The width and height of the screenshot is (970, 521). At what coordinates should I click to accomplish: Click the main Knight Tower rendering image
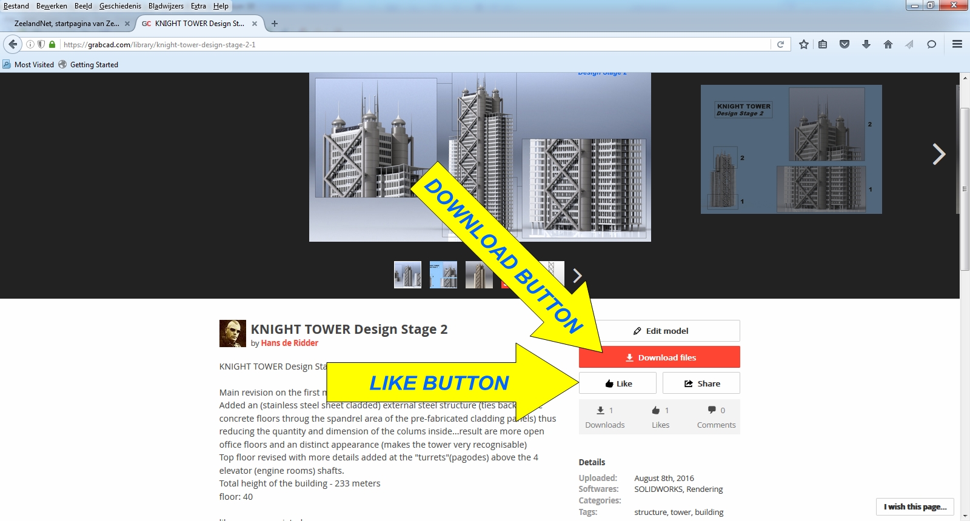point(480,157)
